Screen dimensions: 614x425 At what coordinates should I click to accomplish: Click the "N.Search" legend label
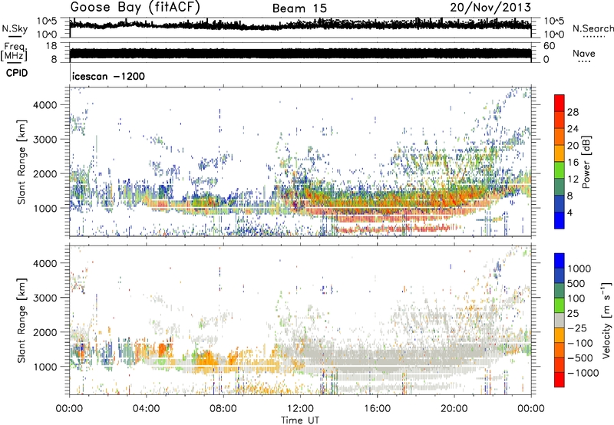pyautogui.click(x=593, y=28)
